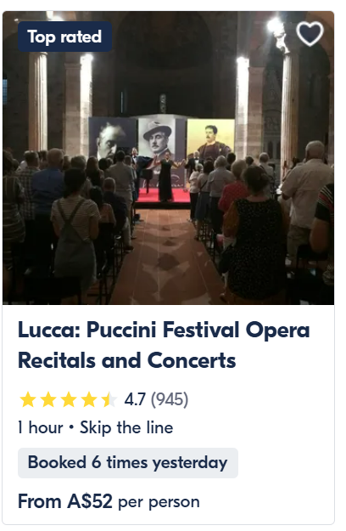Add the tour to wishlist with heart icon
The image size is (346, 531).
tap(310, 33)
